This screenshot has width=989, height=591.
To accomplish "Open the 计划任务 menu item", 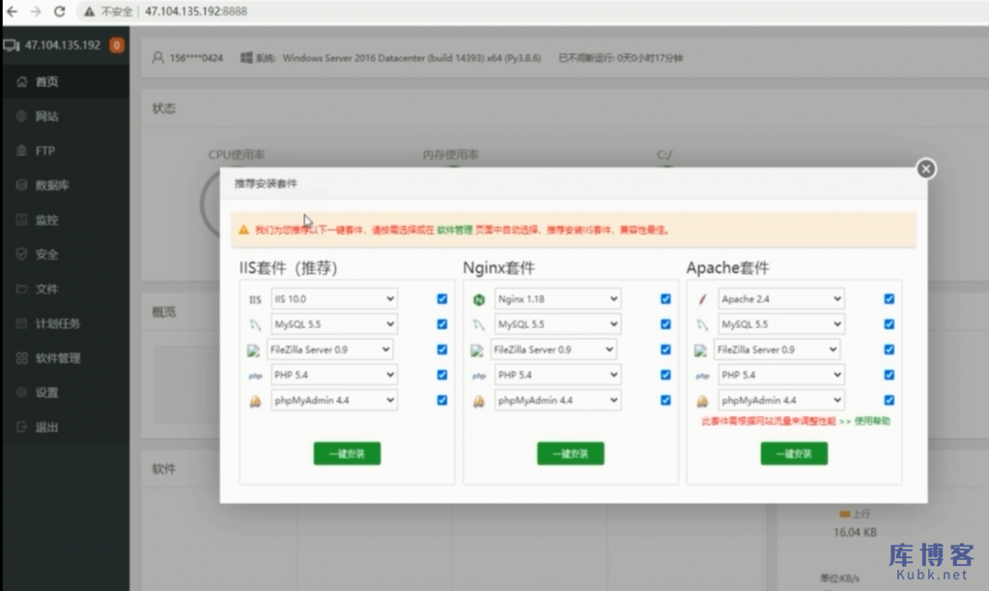I will (x=67, y=324).
